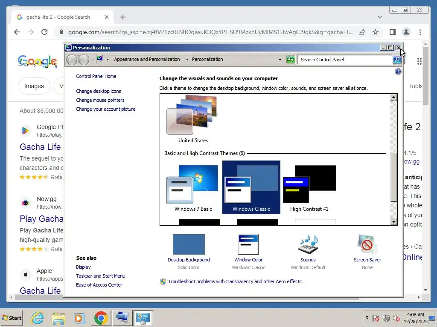Click the Search Control Panel field
This screenshot has height=327, width=437.
345,60
